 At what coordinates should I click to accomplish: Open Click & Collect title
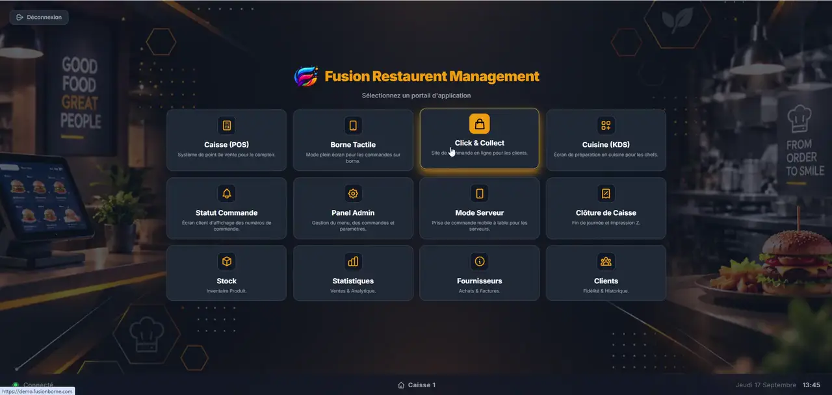(480, 143)
